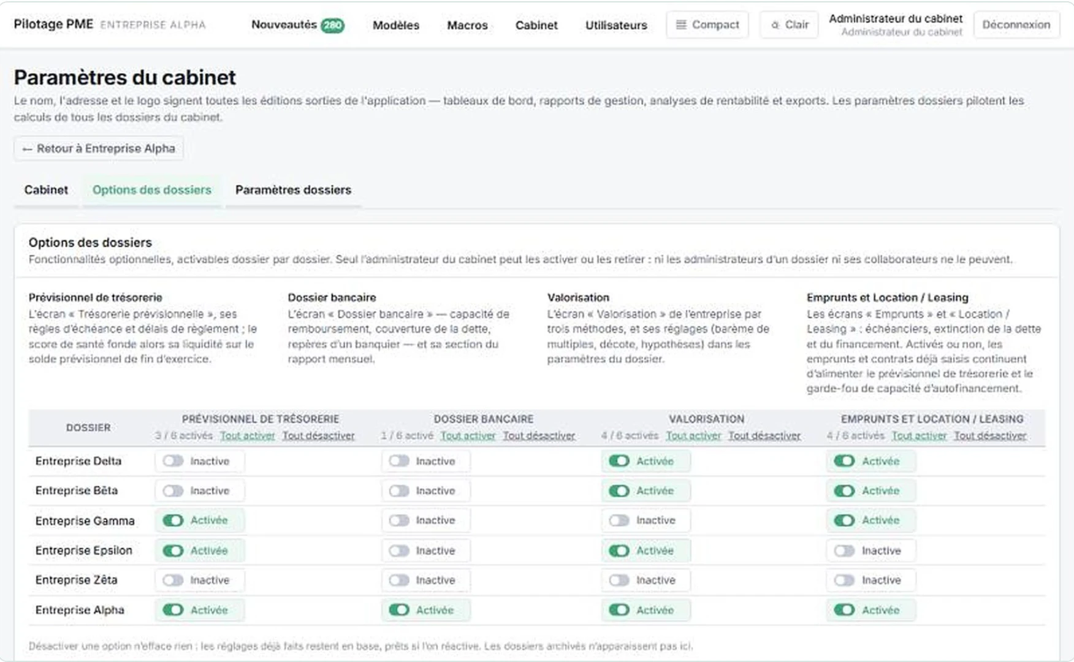
Task: Enable Emprunts et Leasing for Entreprise Epsilon
Action: click(871, 551)
